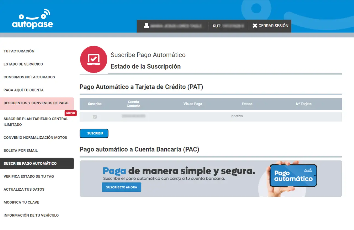Image resolution: width=354 pixels, height=230 pixels.
Task: Select Paga Aquí Tu Cuenta
Action: point(24,90)
